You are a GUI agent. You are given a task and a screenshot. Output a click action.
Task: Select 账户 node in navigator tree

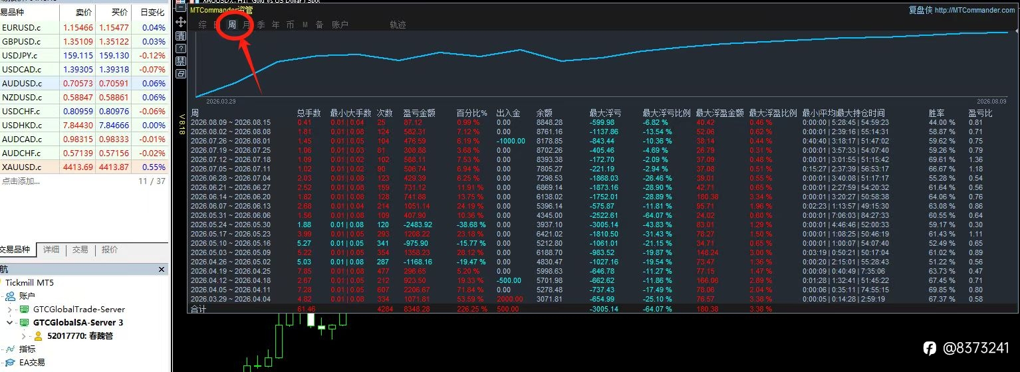(x=27, y=296)
